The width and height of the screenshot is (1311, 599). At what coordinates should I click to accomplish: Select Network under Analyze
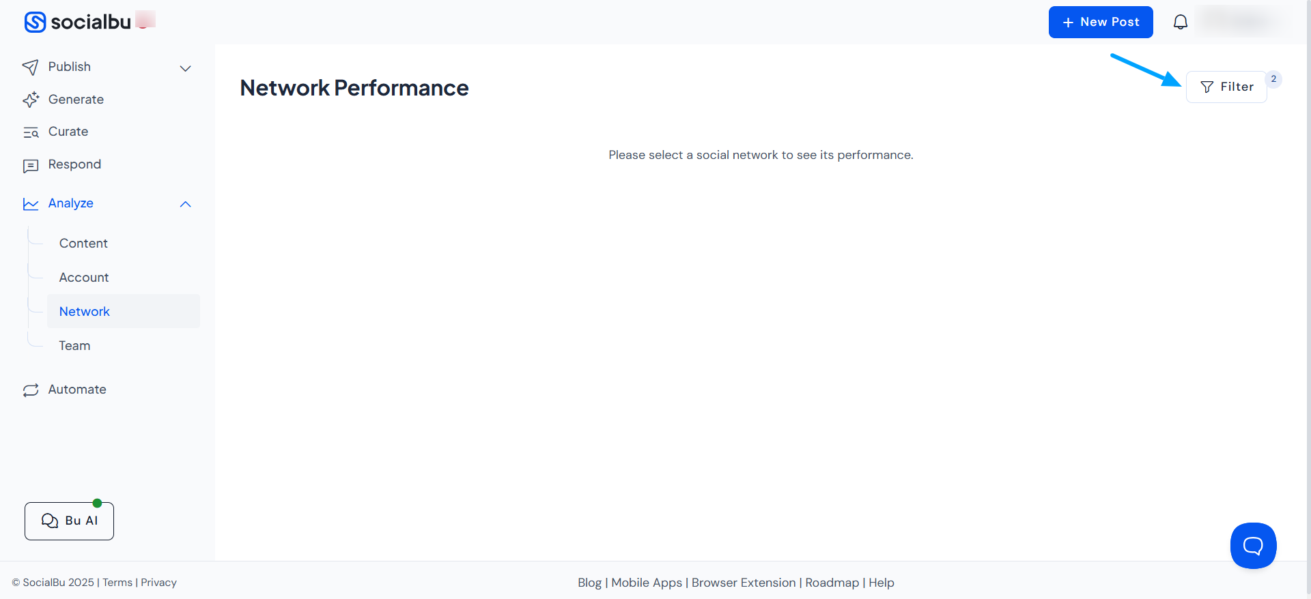85,312
